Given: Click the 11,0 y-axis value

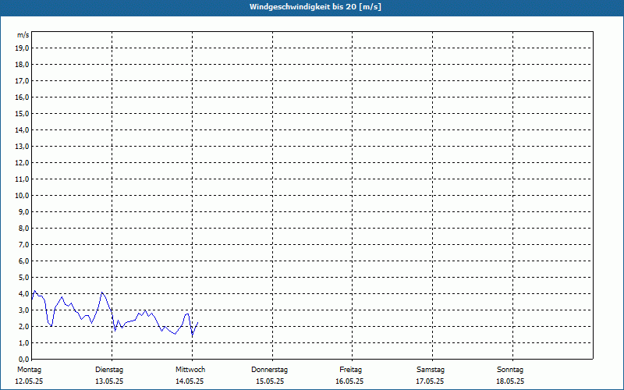Looking at the screenshot, I should click(22, 179).
